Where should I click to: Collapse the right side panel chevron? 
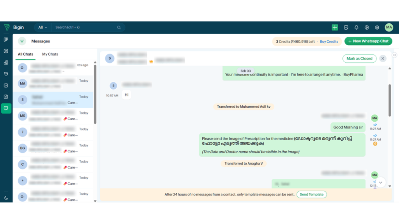click(x=394, y=55)
